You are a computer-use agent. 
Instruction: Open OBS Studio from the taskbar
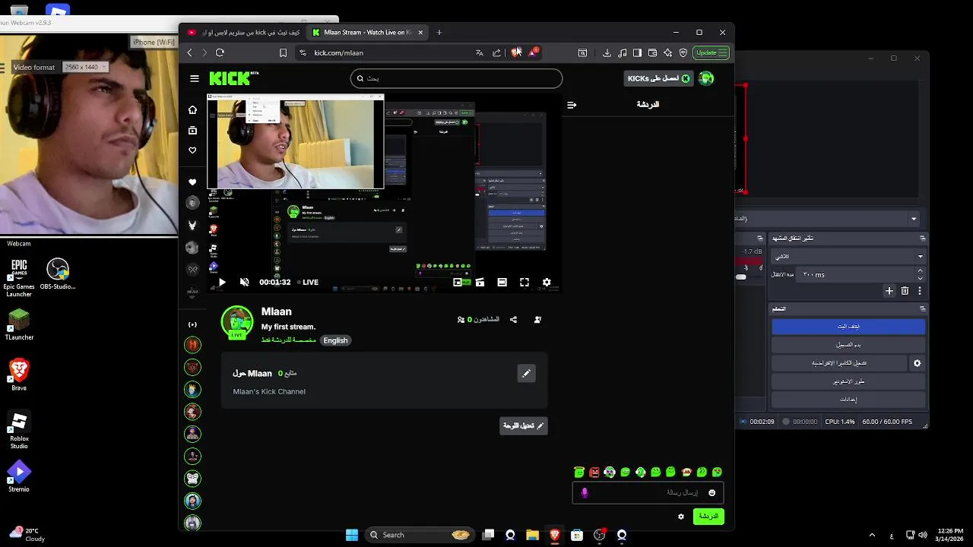[600, 535]
